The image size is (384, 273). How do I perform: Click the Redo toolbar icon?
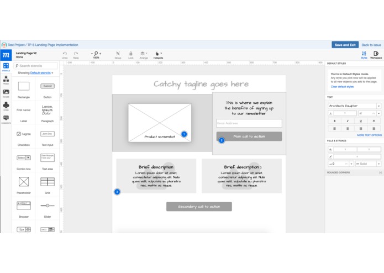tap(76, 55)
